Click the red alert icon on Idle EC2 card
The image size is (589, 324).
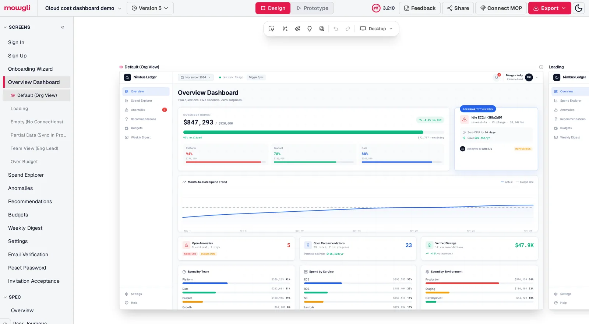point(465,119)
